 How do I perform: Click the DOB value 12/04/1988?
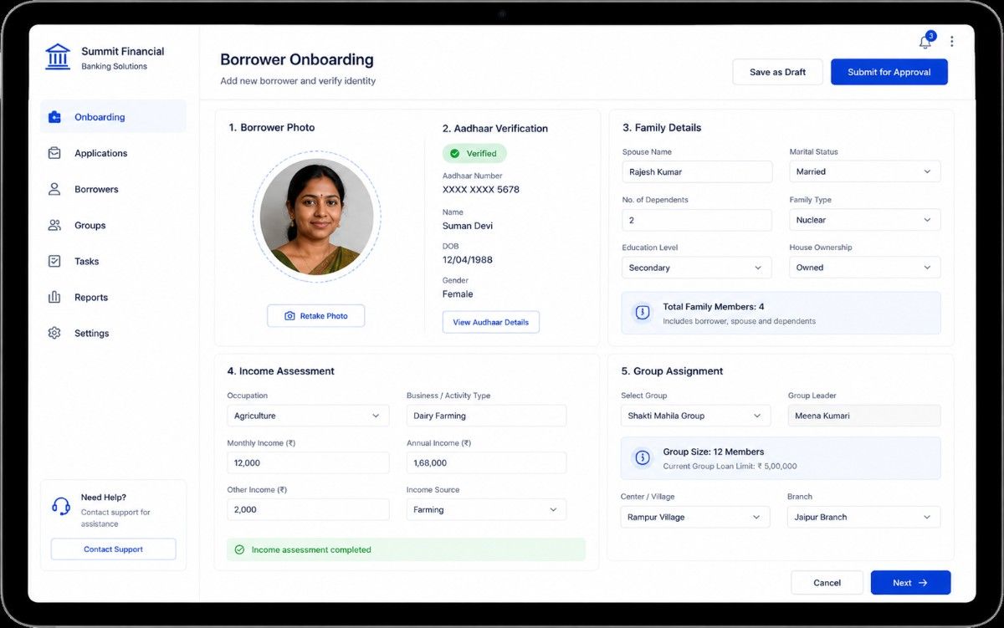[x=468, y=260]
